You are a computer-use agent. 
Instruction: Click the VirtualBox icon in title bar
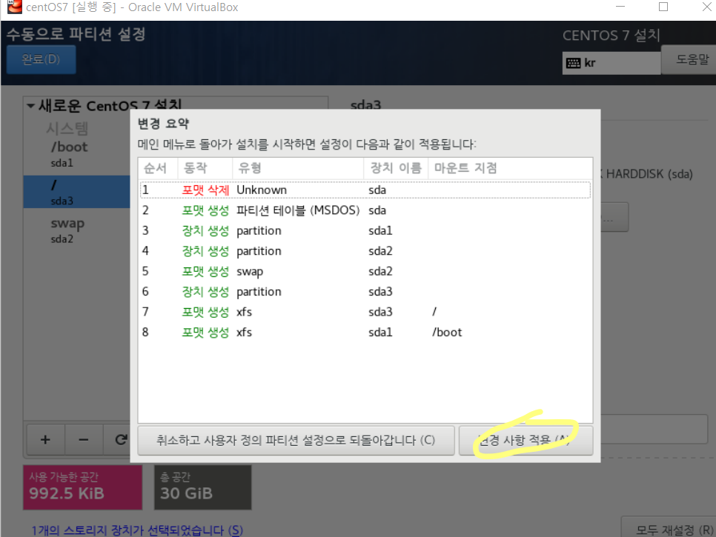15,7
